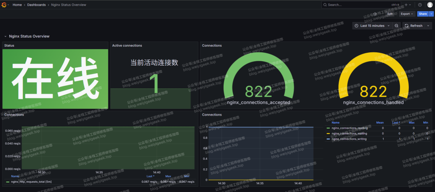Click the Status panel title

click(x=9, y=45)
